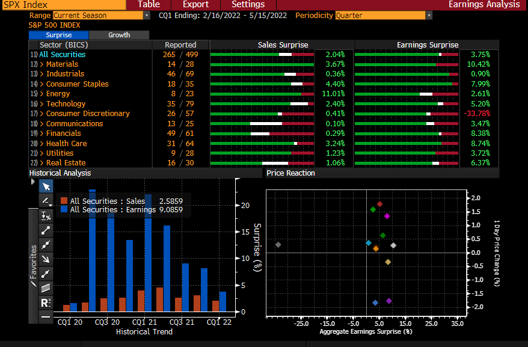Select the regression R tool
The image size is (528, 347).
(46, 302)
